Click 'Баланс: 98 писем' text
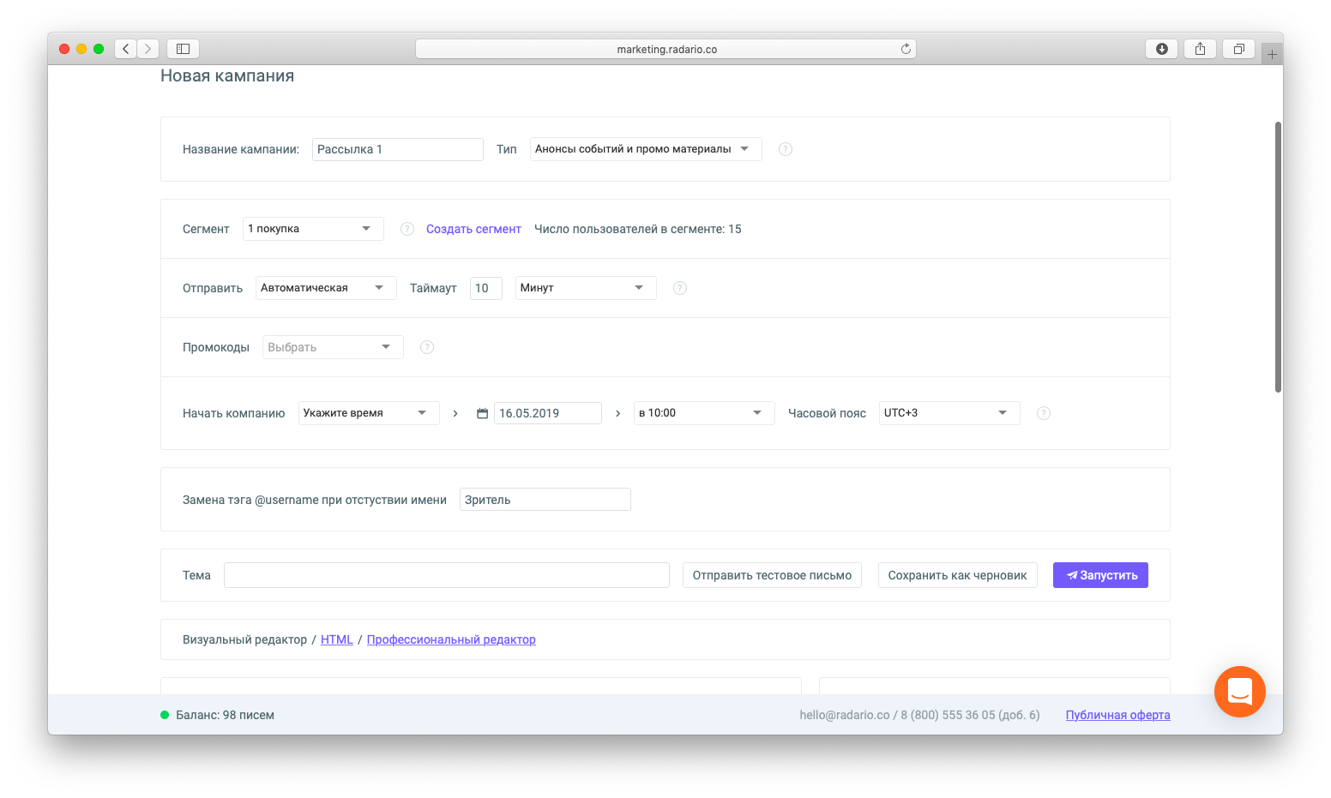 tap(225, 715)
